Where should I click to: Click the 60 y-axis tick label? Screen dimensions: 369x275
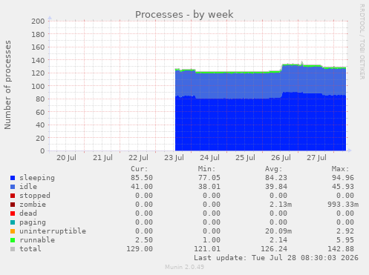coord(40,112)
